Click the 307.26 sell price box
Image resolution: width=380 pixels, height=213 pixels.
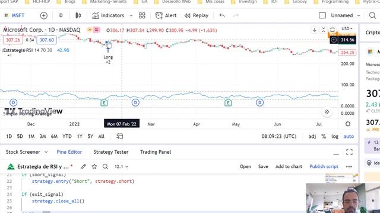13,40
